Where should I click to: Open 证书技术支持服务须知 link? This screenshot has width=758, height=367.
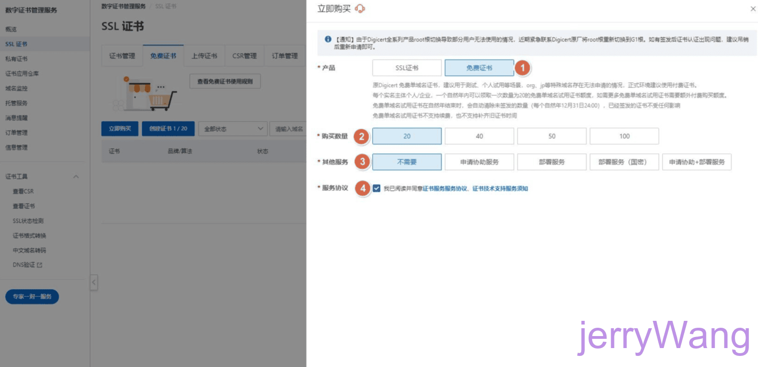[x=500, y=188]
